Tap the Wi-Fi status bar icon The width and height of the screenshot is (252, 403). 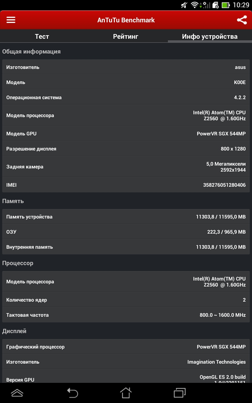click(194, 5)
